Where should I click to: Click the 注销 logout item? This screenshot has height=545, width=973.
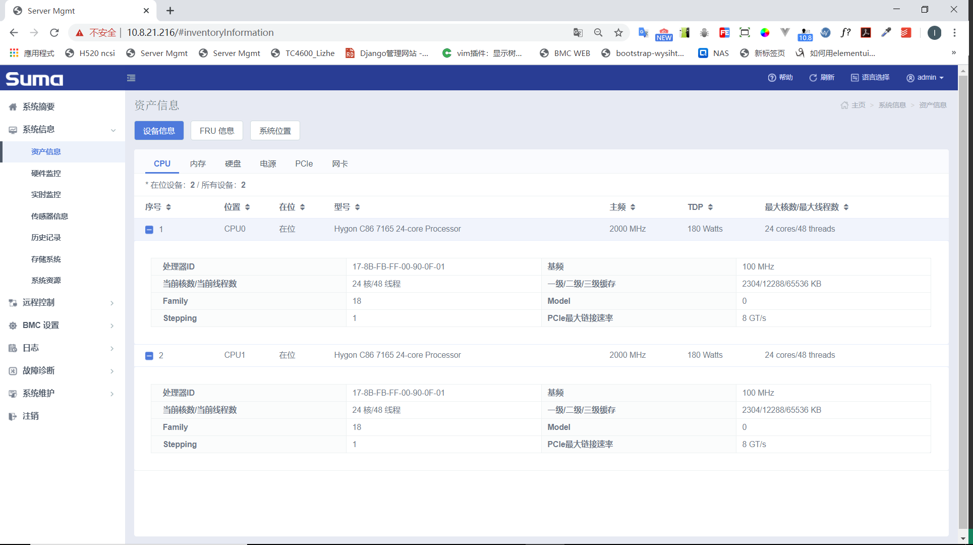(x=30, y=416)
